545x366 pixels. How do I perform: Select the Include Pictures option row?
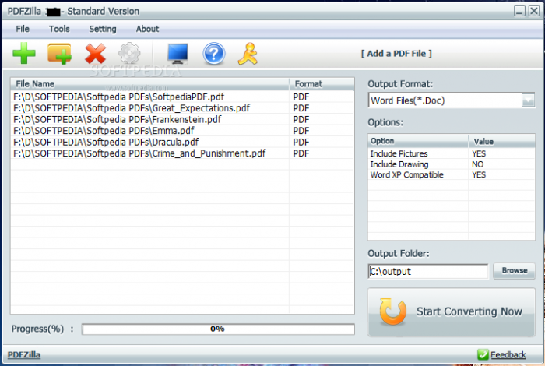[x=451, y=153]
